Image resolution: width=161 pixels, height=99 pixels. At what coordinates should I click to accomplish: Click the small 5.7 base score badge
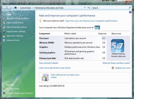(97, 27)
